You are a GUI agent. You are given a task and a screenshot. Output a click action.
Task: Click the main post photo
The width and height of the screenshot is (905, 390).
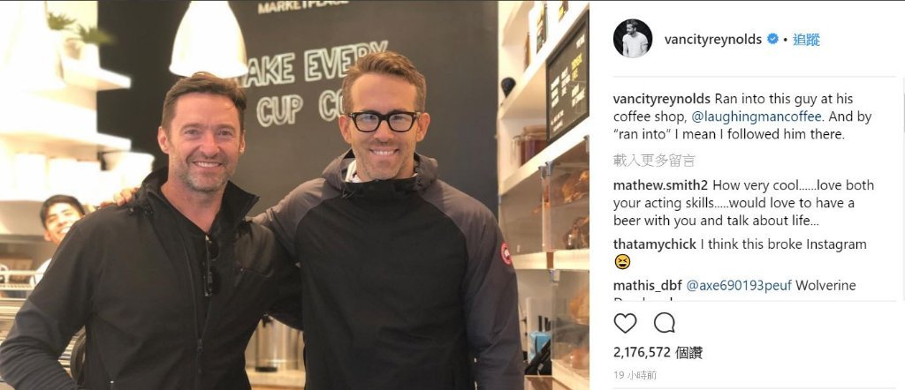(294, 195)
